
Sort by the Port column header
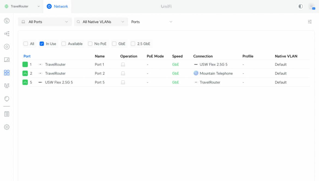coord(27,56)
